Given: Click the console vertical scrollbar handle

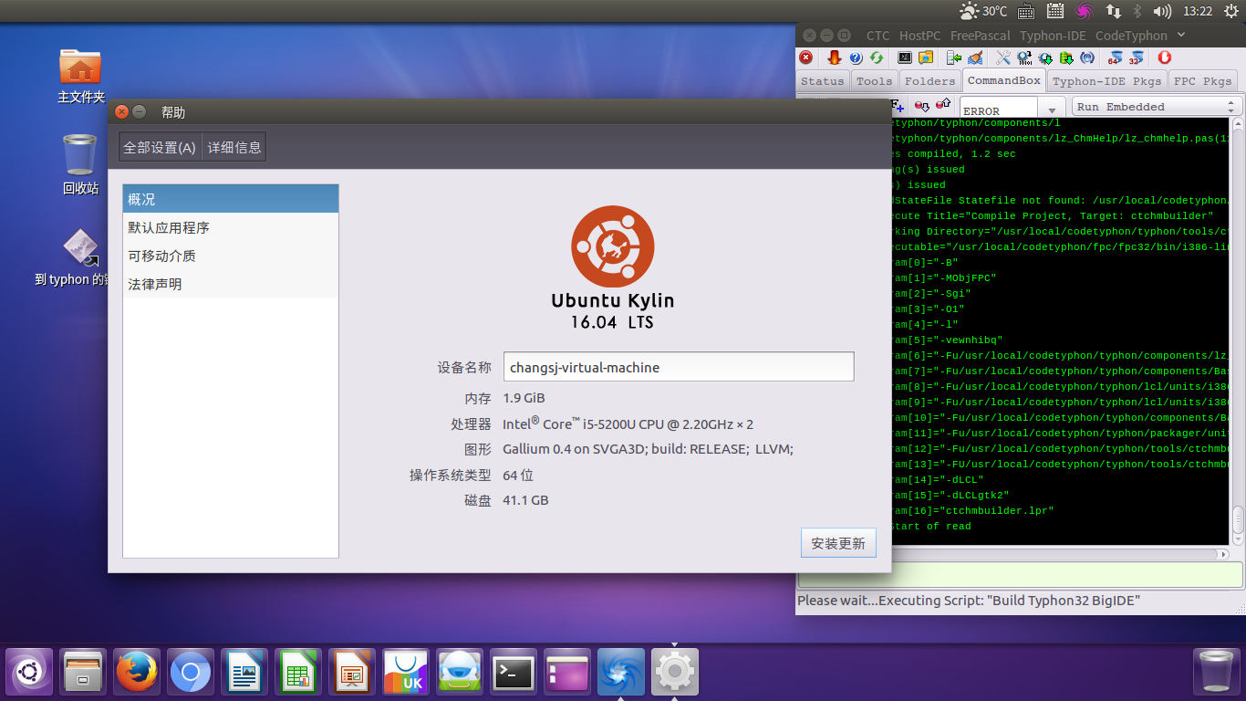Looking at the screenshot, I should pos(1238,519).
